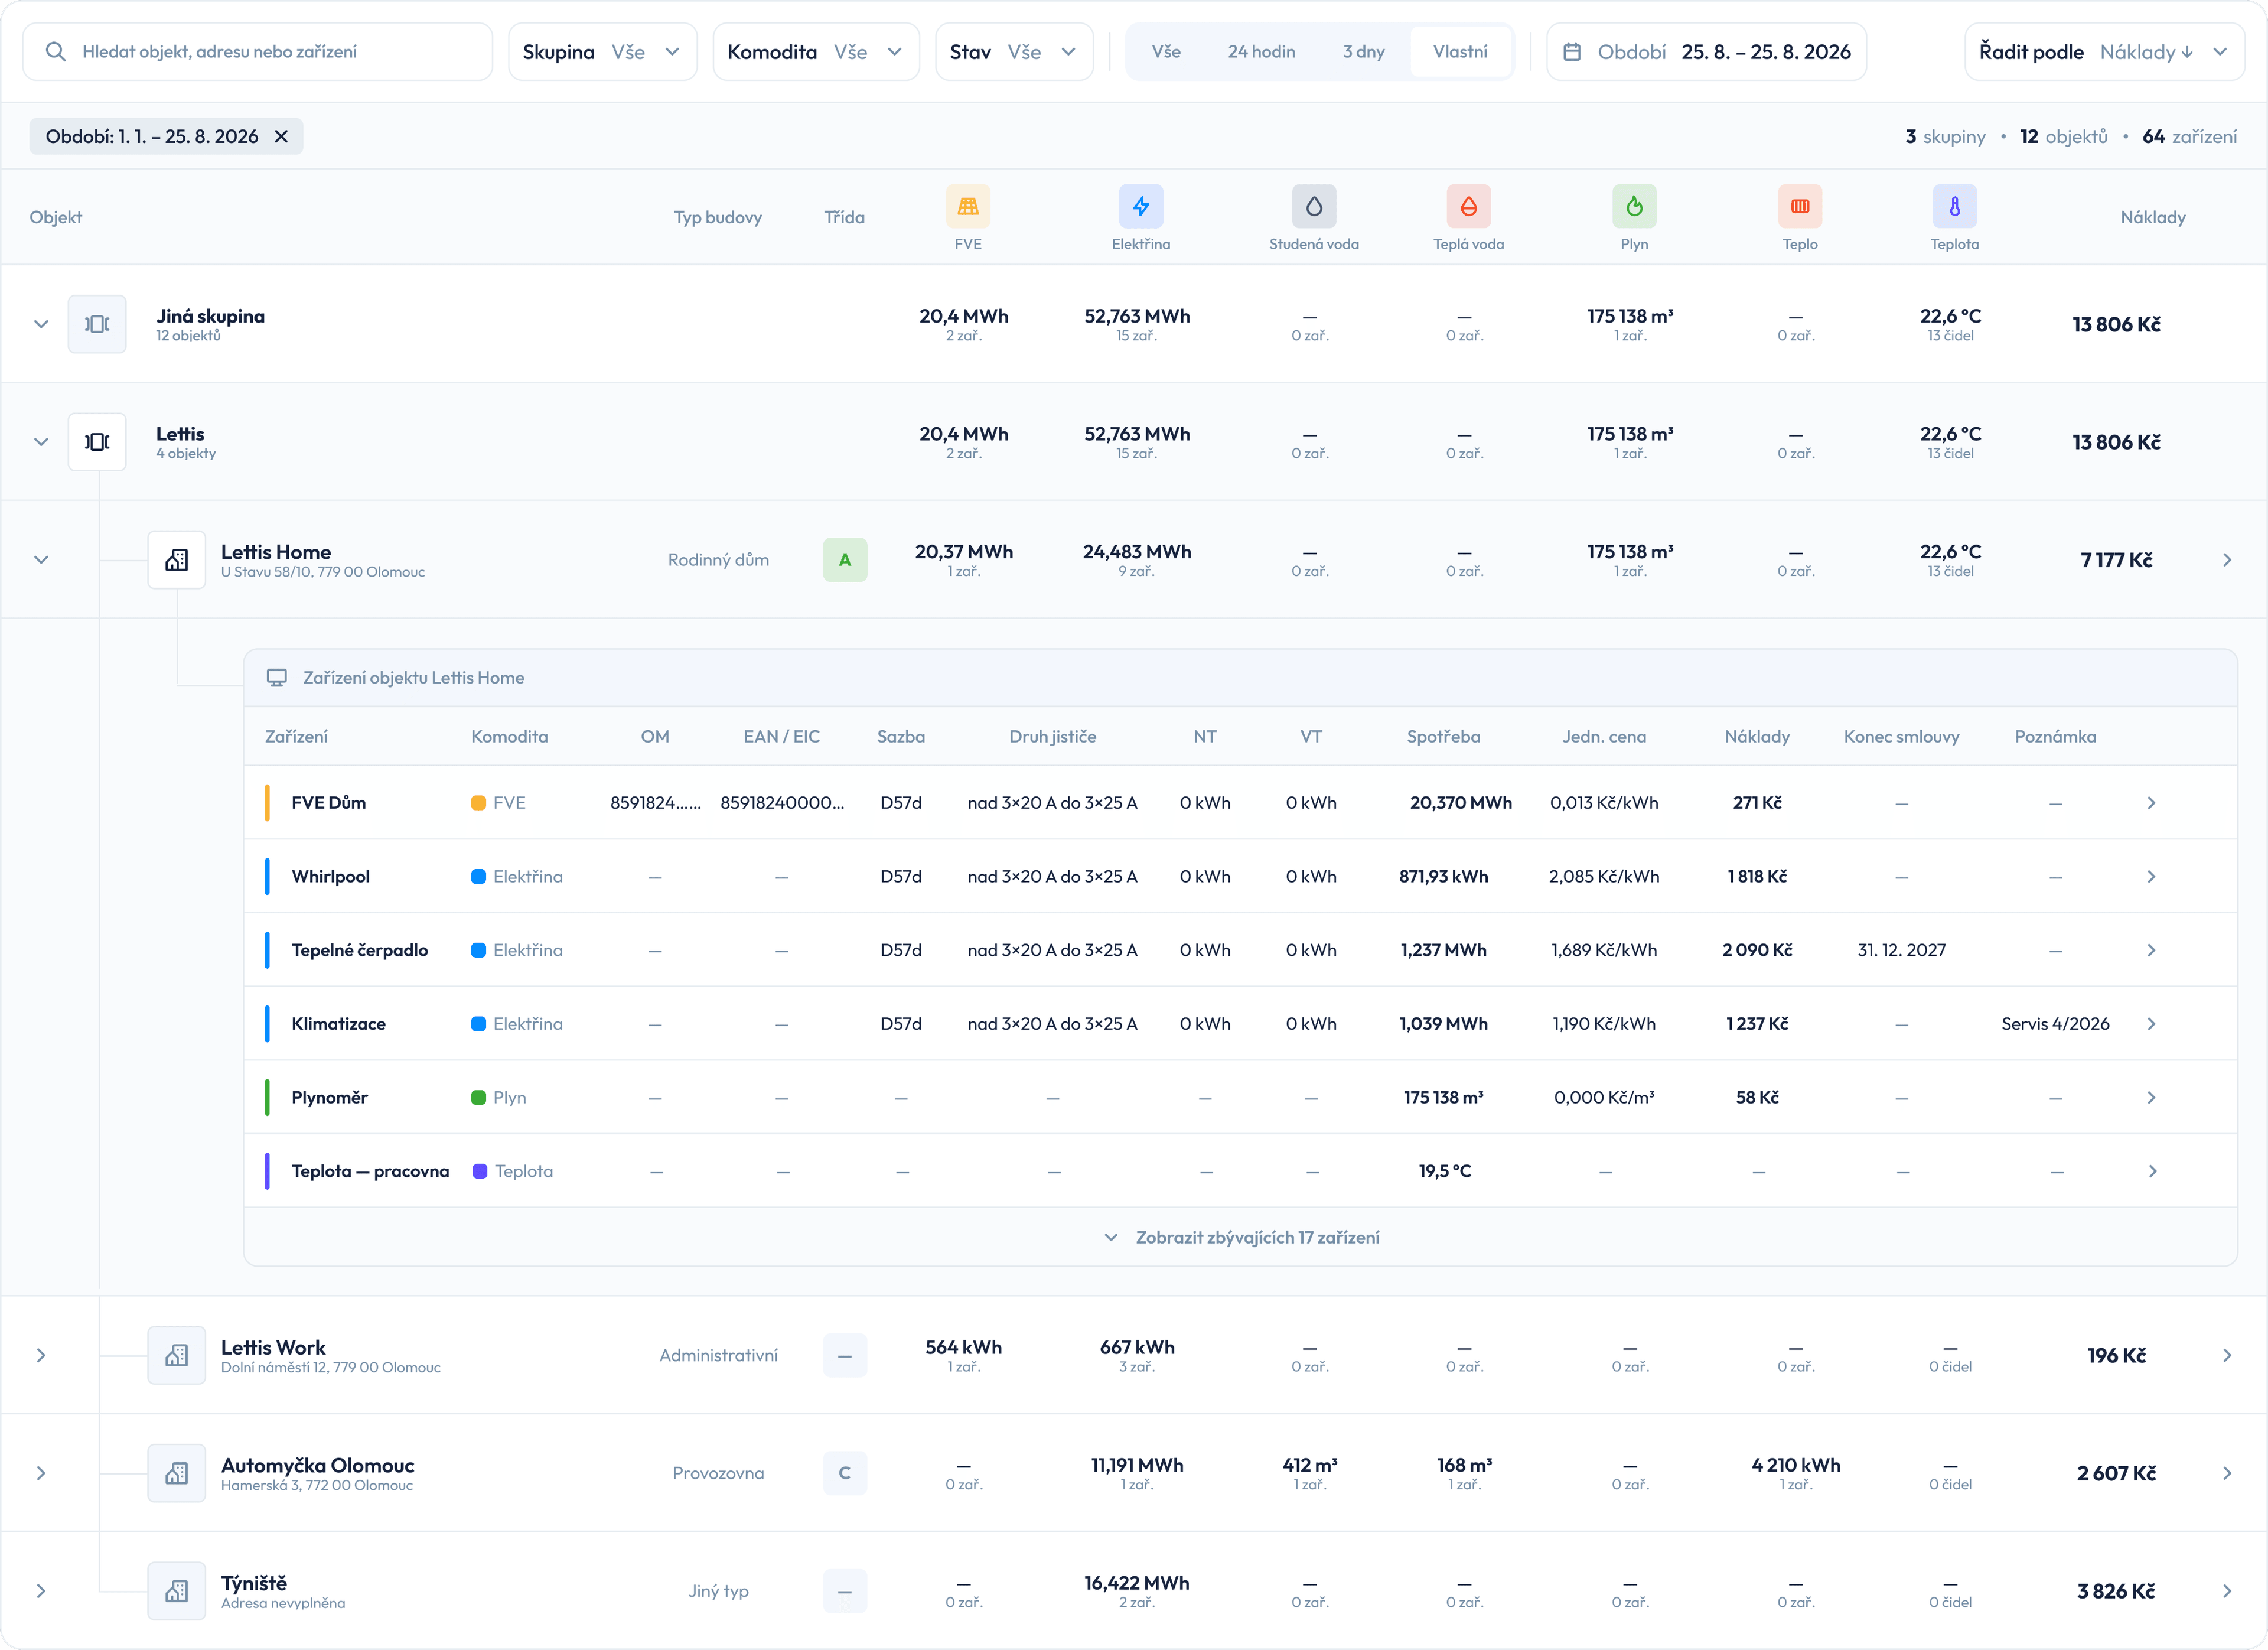Image resolution: width=2268 pixels, height=1650 pixels.
Task: Select the 3 dny time range tab
Action: pyautogui.click(x=1363, y=52)
